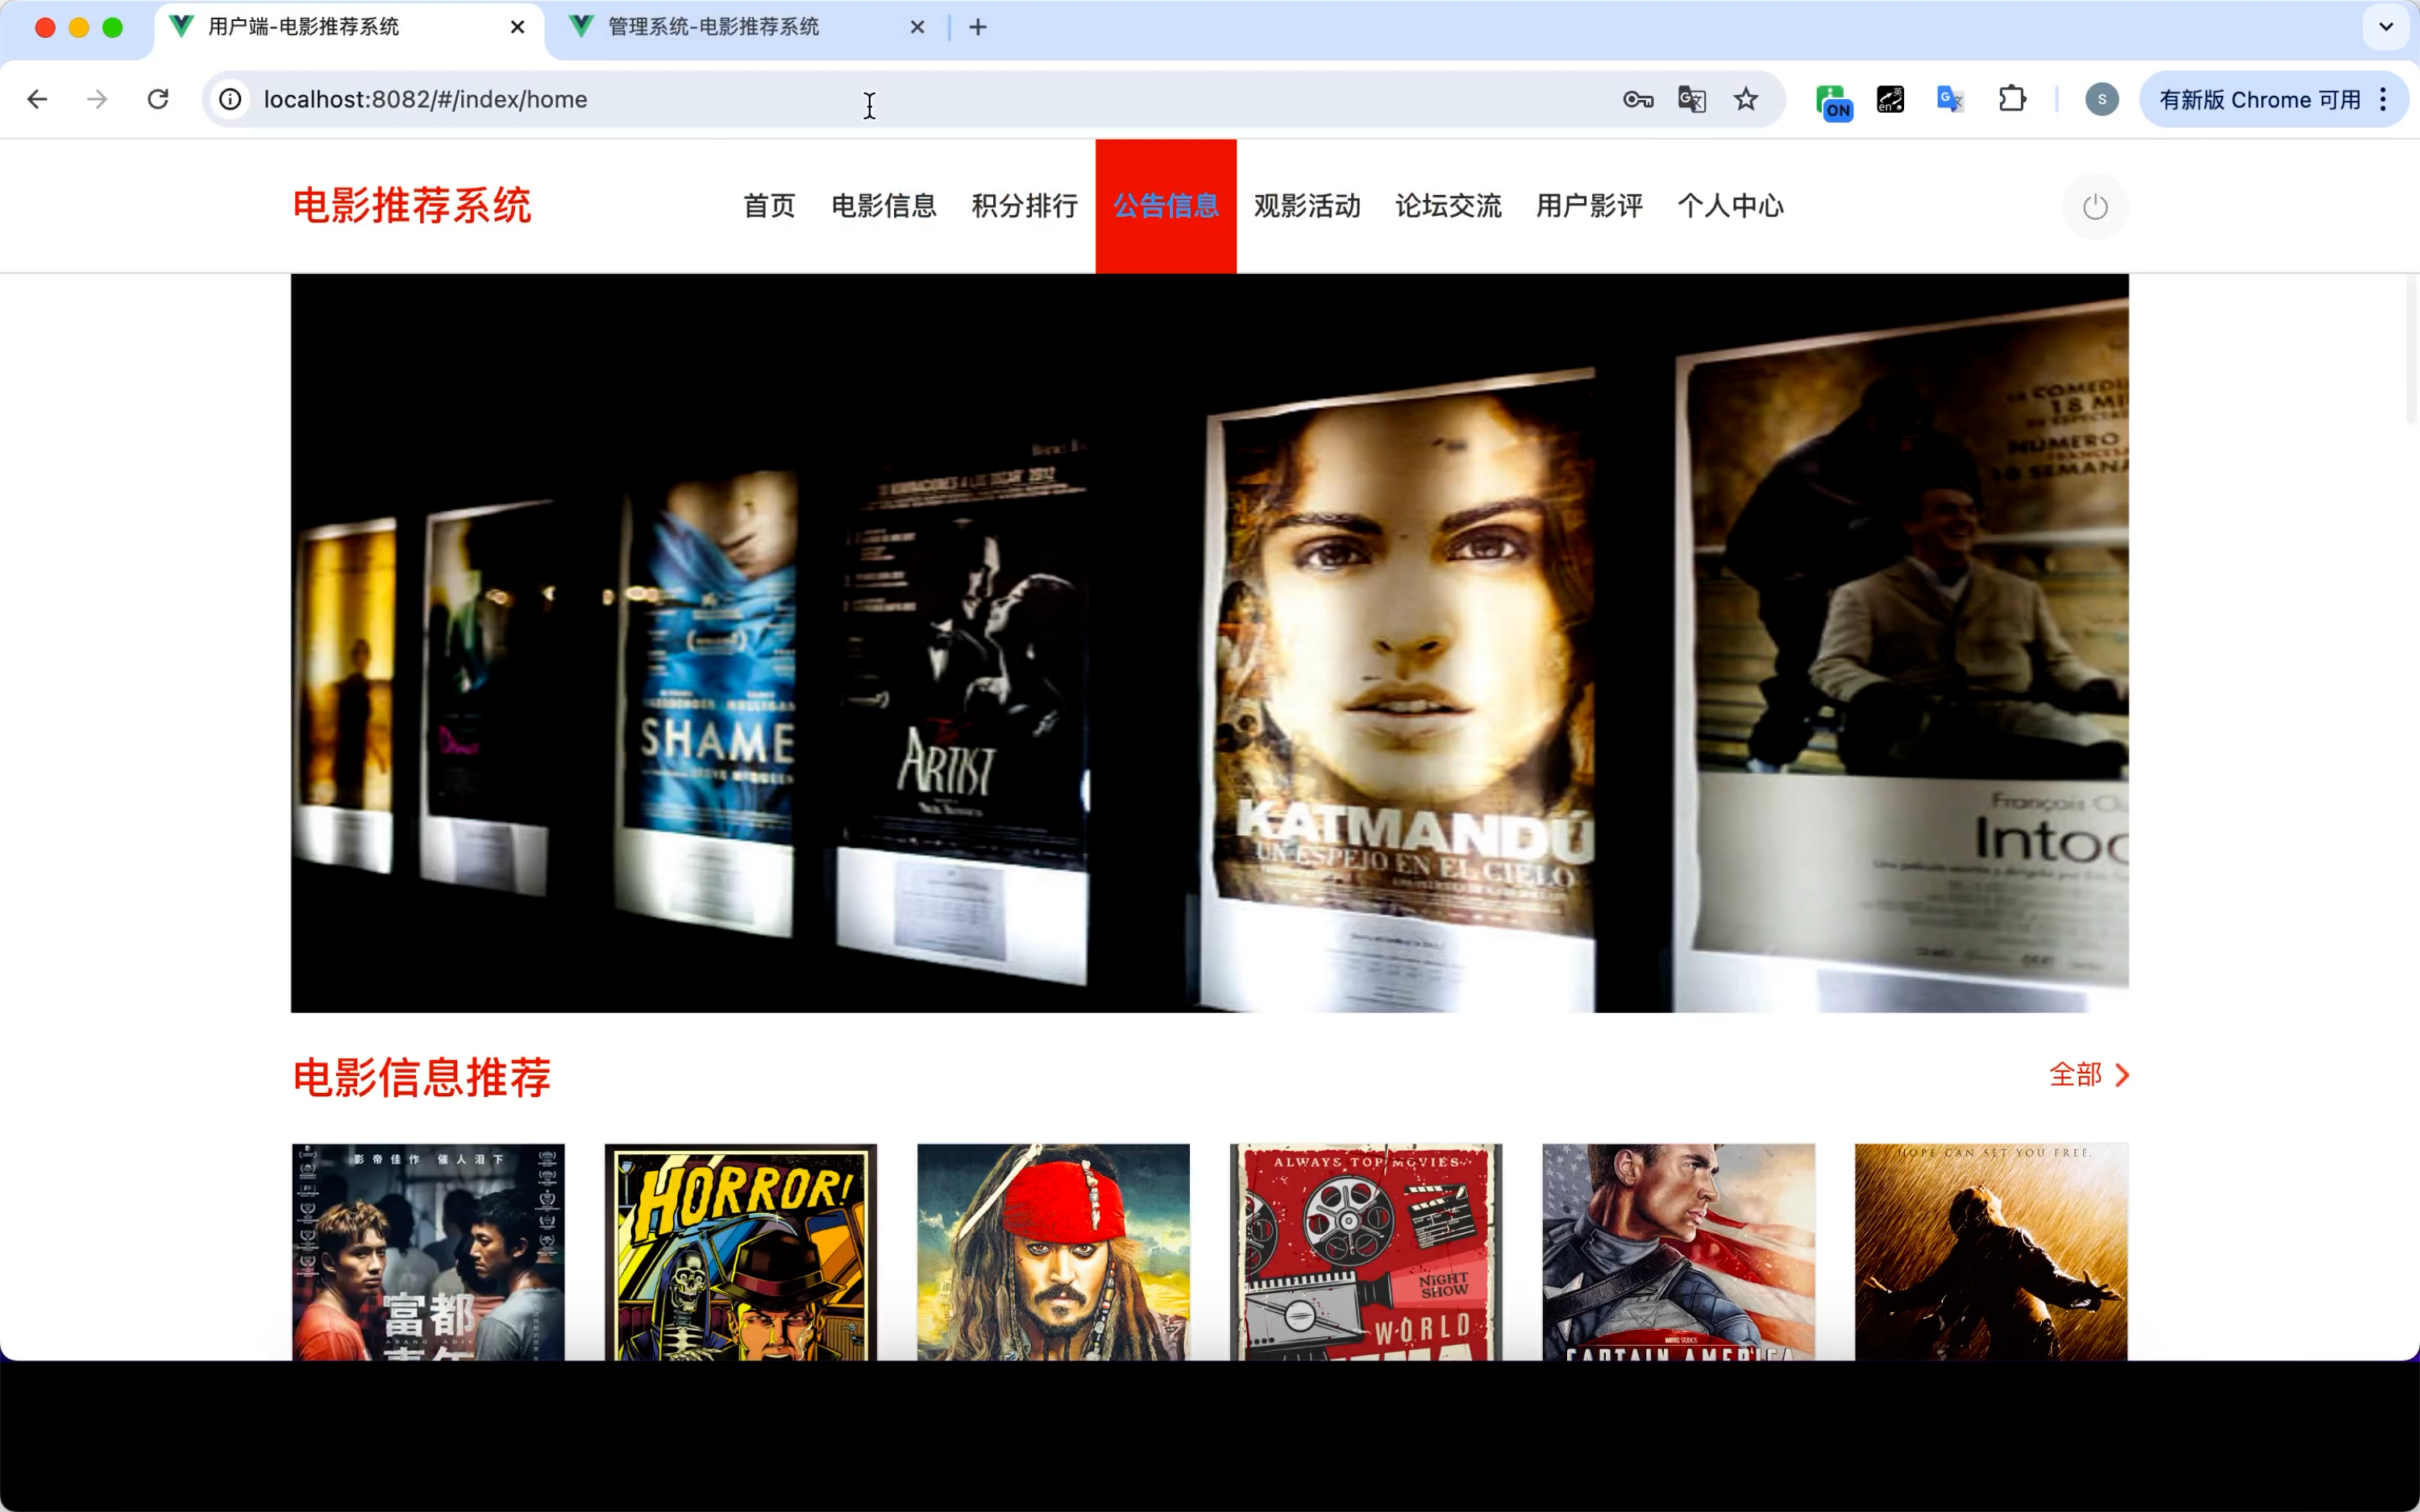Open the black scribble extension icon
The width and height of the screenshot is (2420, 1512).
coord(1890,99)
